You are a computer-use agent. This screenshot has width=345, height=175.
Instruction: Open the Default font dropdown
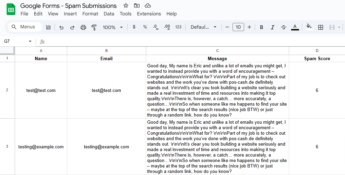pyautogui.click(x=203, y=27)
